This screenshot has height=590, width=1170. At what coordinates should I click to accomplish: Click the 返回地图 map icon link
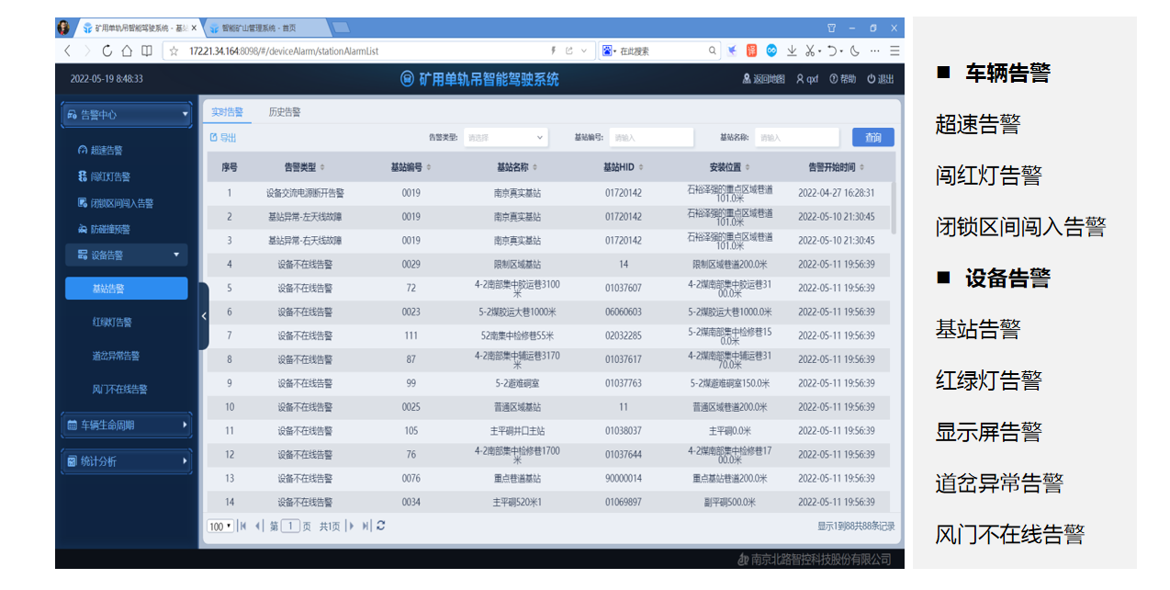pos(763,79)
